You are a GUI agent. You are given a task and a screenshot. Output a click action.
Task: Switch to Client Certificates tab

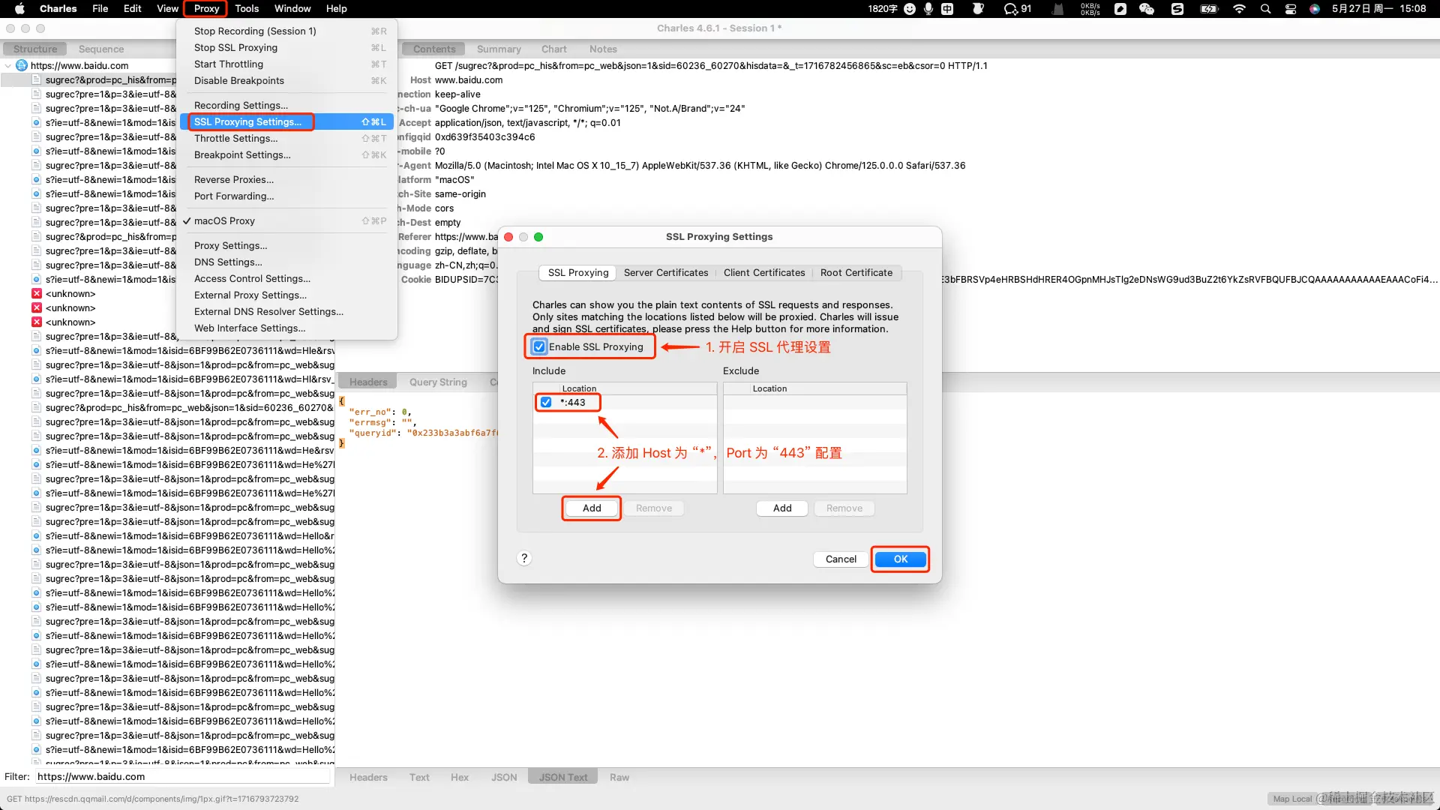pos(764,273)
